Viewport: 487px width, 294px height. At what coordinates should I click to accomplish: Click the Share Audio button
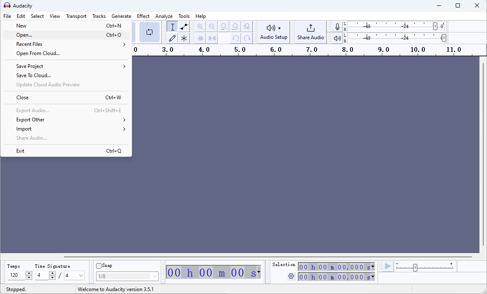pos(311,32)
